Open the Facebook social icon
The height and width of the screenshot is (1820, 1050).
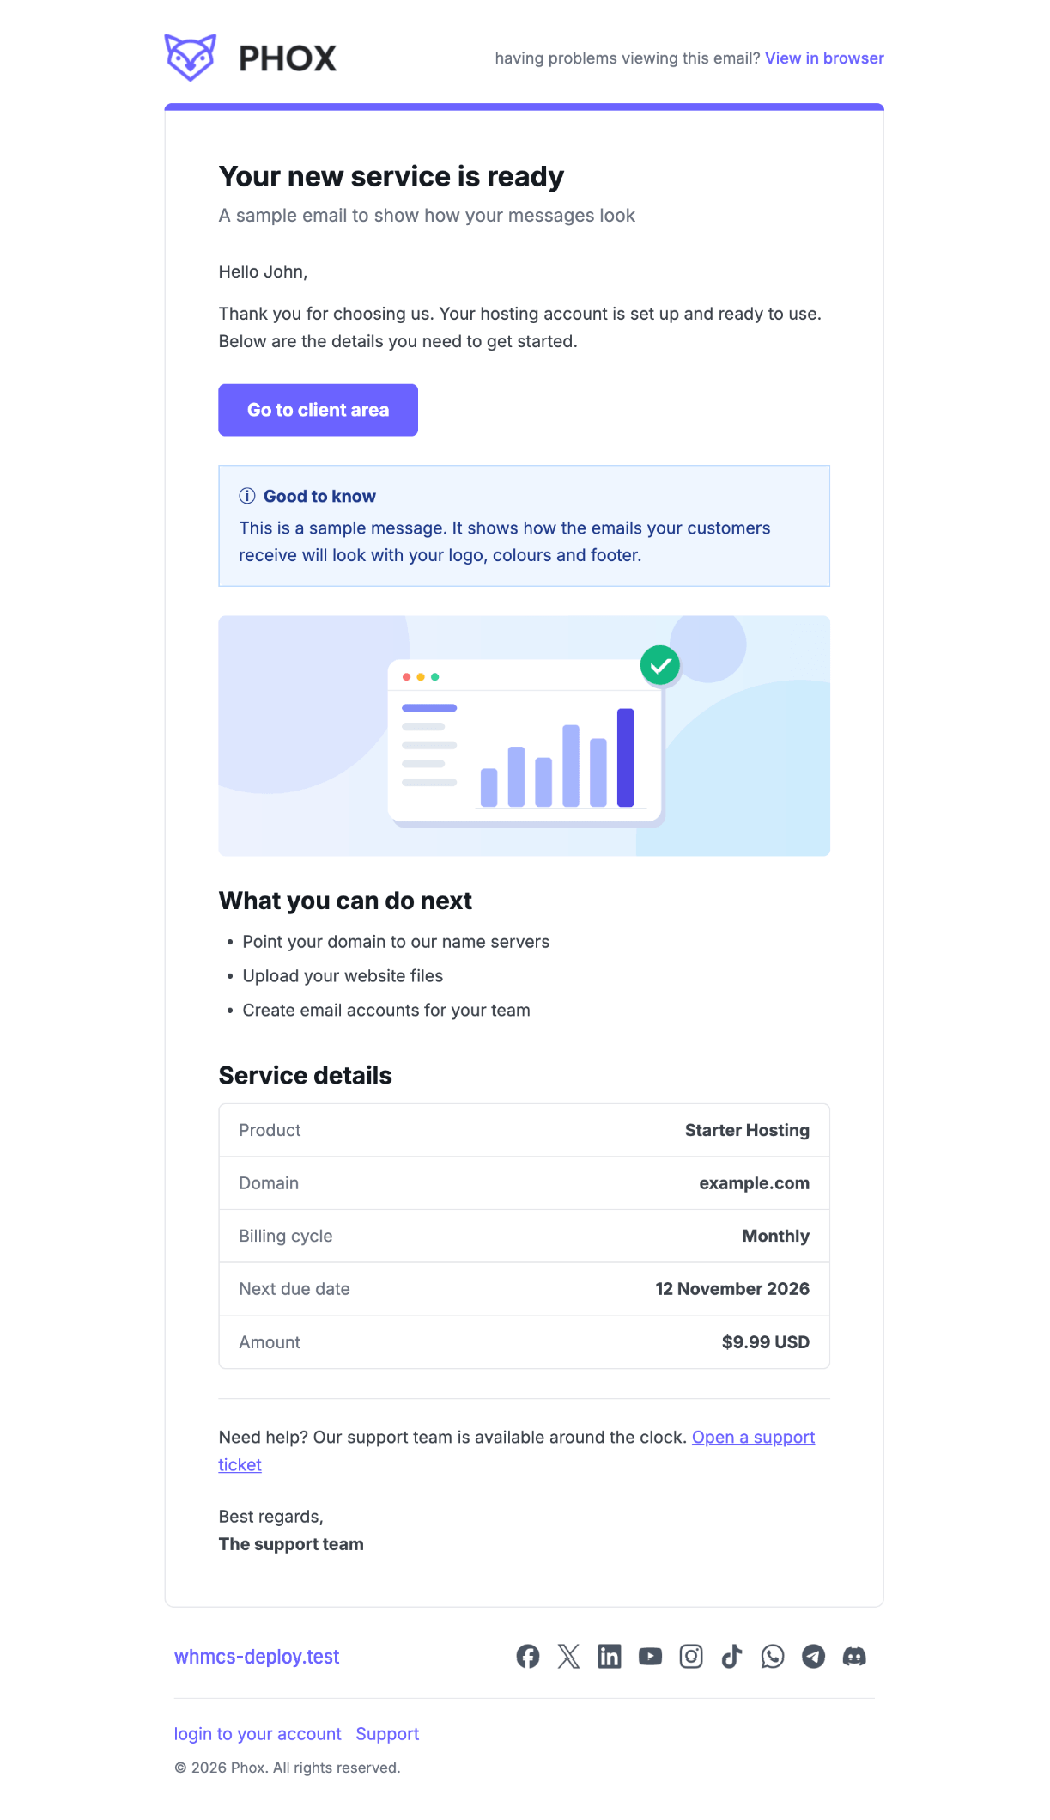point(528,1656)
